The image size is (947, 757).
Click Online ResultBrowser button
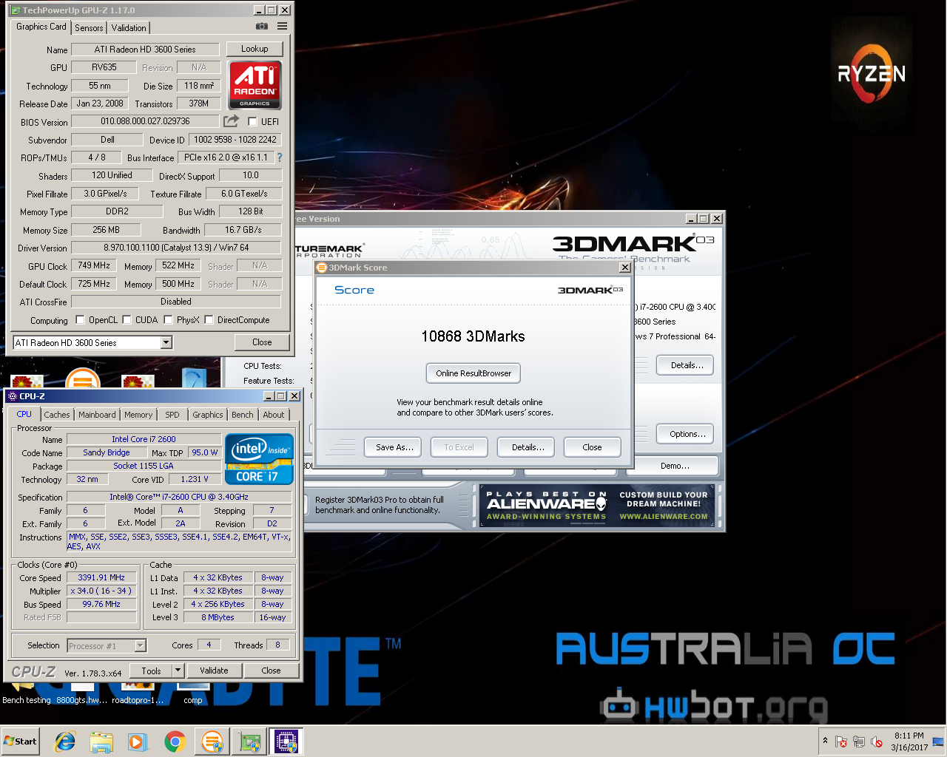(x=473, y=373)
